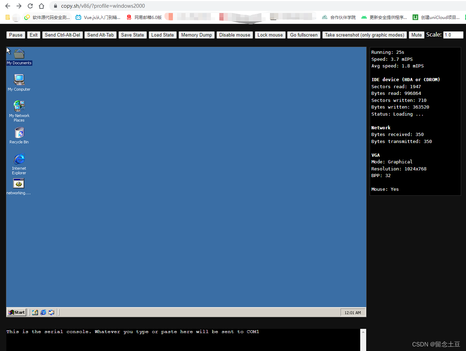
Task: Select the My Computer desktop icon
Action: pyautogui.click(x=19, y=83)
